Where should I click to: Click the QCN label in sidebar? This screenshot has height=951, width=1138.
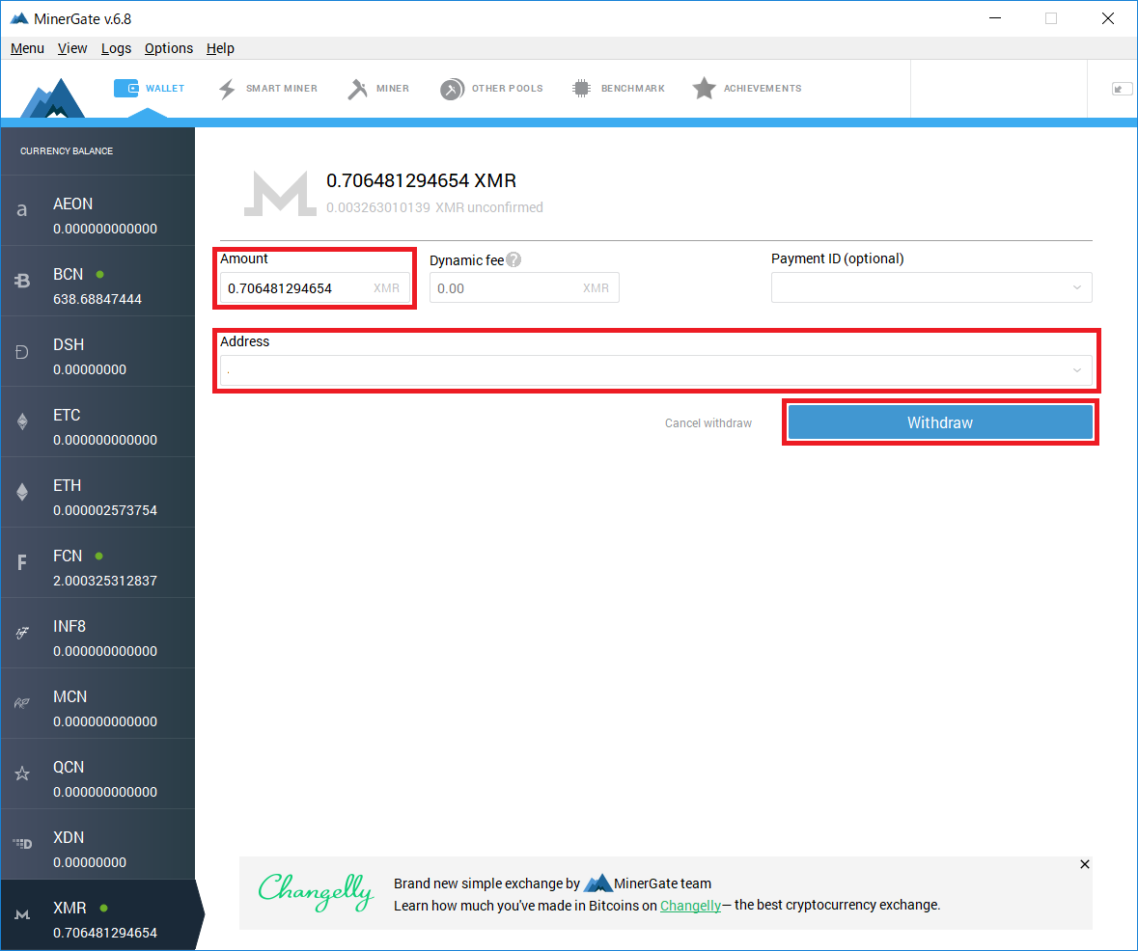(69, 767)
